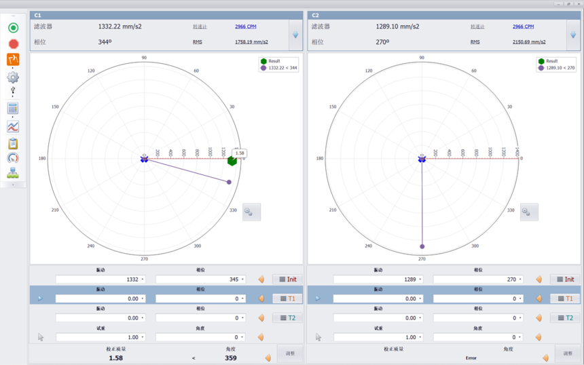
Task: Open the 2966 CPM link in C2
Action: (523, 26)
